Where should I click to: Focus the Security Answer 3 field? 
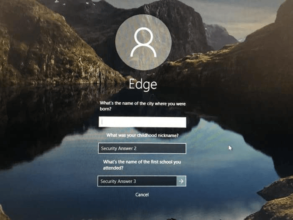coord(137,181)
